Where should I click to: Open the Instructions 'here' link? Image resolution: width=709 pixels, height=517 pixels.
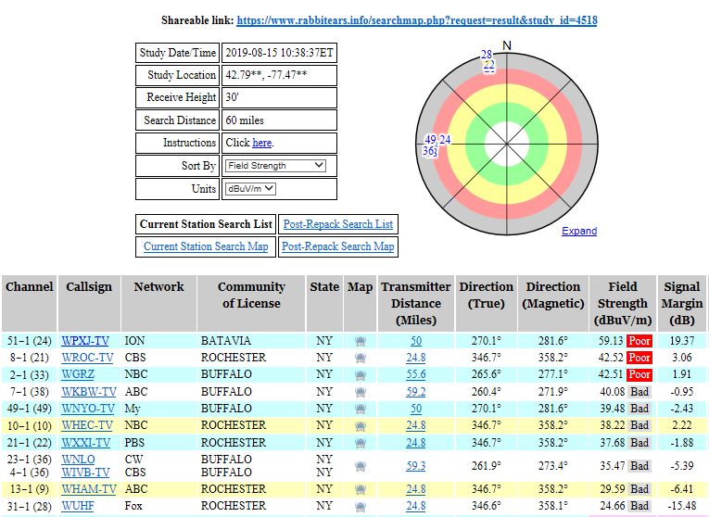pyautogui.click(x=262, y=143)
